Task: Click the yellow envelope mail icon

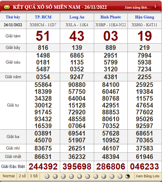Action: pyautogui.click(x=7, y=7)
